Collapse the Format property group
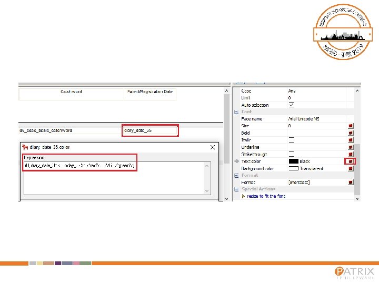 (x=236, y=175)
